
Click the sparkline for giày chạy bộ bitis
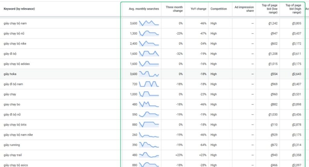pyautogui.click(x=149, y=125)
